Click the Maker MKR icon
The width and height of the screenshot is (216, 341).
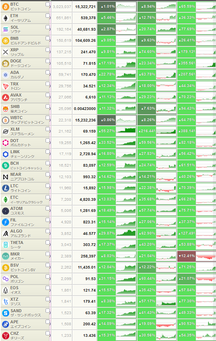point(5,256)
